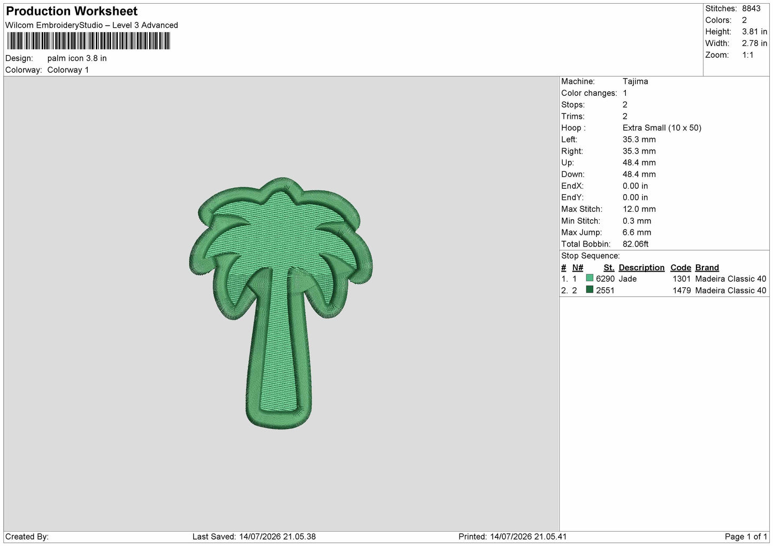Click the 'Production Worksheet' title
Viewport: 773px width, 546px height.
pos(72,11)
